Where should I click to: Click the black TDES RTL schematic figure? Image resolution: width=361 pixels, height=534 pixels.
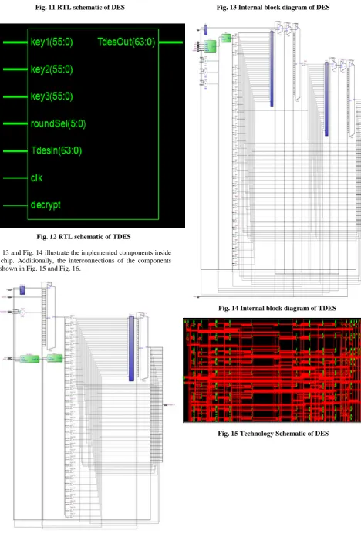point(93,125)
